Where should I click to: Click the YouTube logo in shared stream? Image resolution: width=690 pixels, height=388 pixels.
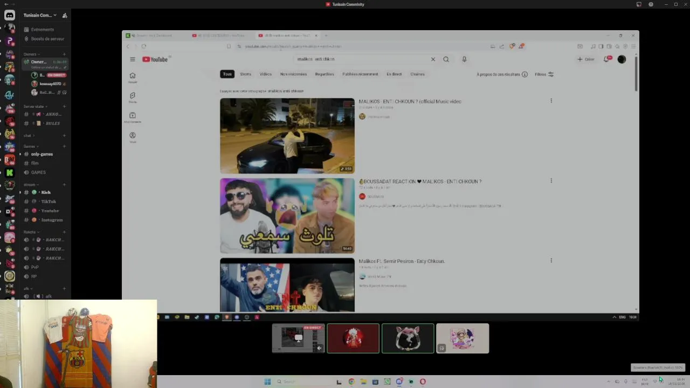(155, 59)
